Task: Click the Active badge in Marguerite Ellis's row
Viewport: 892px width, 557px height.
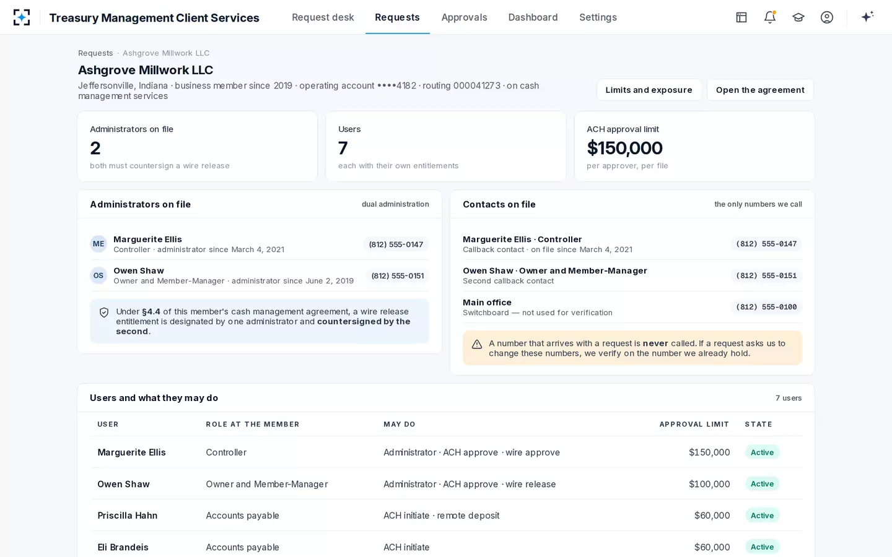Action: pos(762,452)
